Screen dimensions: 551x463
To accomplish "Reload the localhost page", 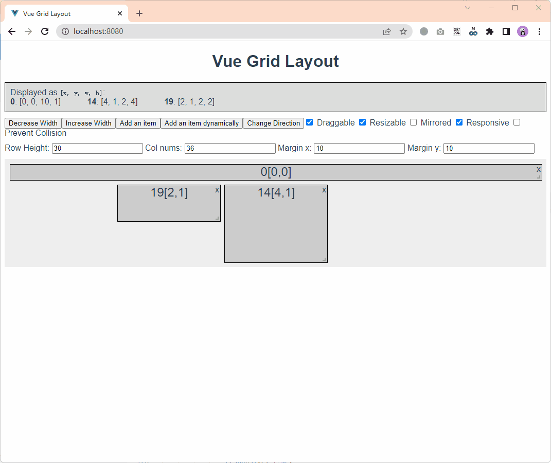I will [x=45, y=31].
